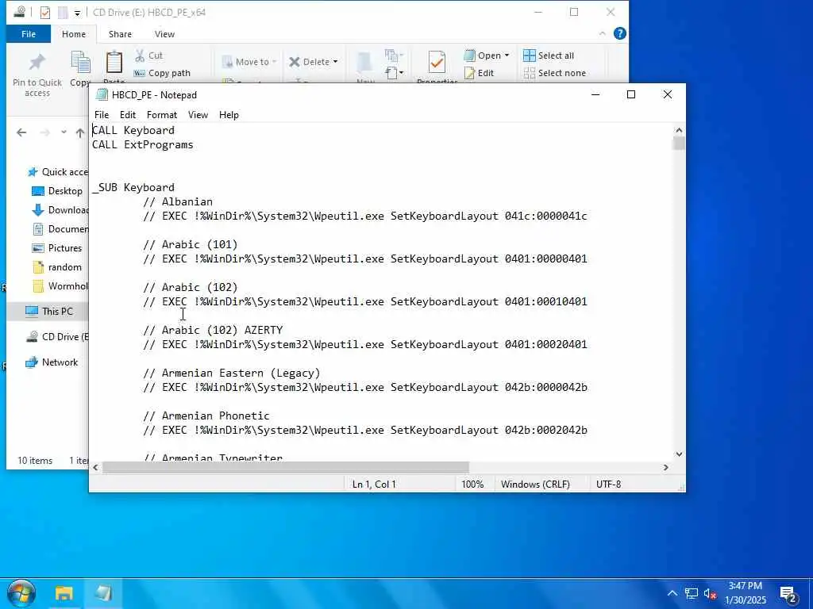Open the notification center icon

[x=788, y=595]
